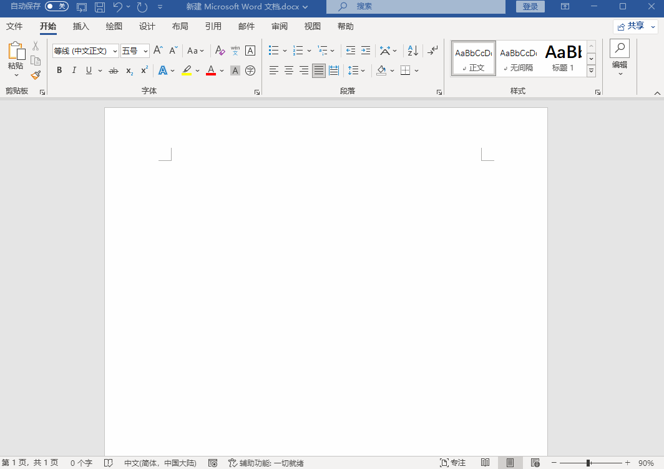The image size is (664, 469).
Task: Click the 搜索 search box
Action: click(x=416, y=7)
